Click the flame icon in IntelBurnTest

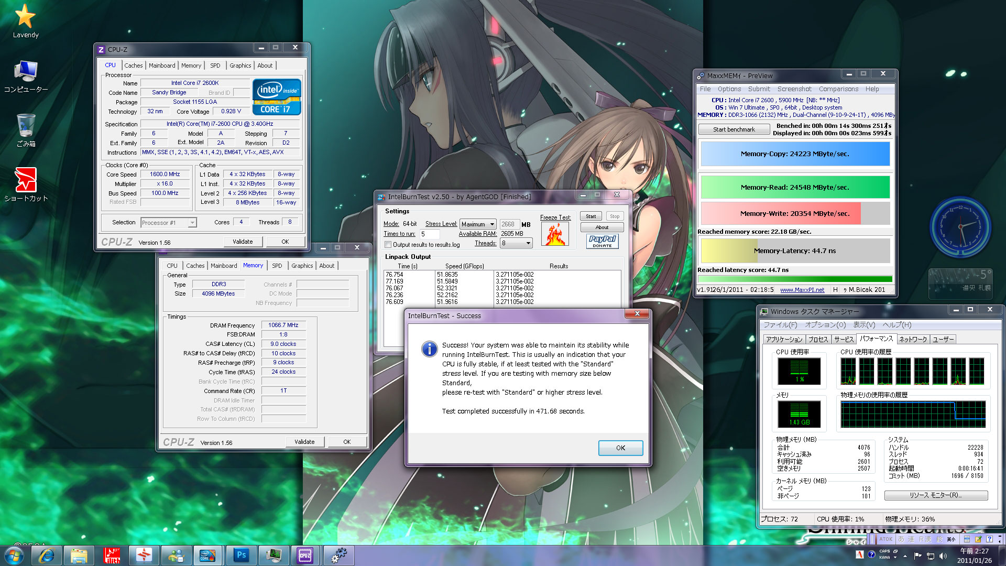tap(555, 234)
